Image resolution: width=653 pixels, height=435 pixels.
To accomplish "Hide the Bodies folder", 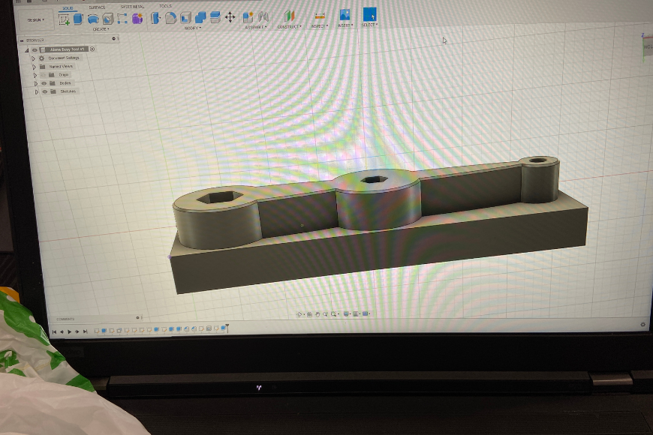I will 44,83.
